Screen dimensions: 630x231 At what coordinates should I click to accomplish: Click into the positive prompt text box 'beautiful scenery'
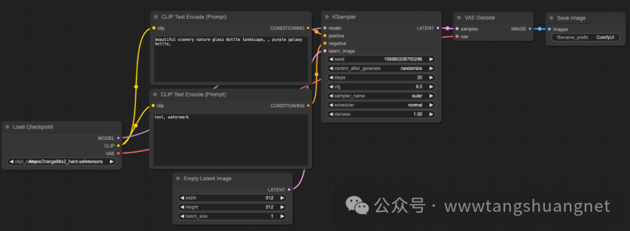click(231, 59)
